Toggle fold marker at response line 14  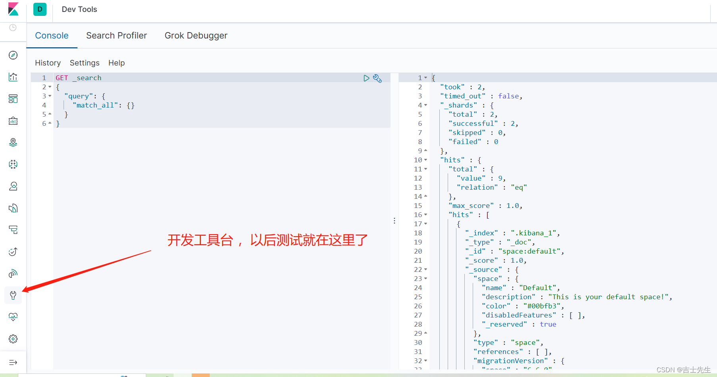pyautogui.click(x=426, y=196)
